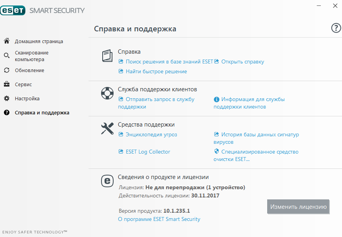The width and height of the screenshot is (342, 237).
Task: Click the wrench and screwdriver icon
Action: click(x=107, y=128)
